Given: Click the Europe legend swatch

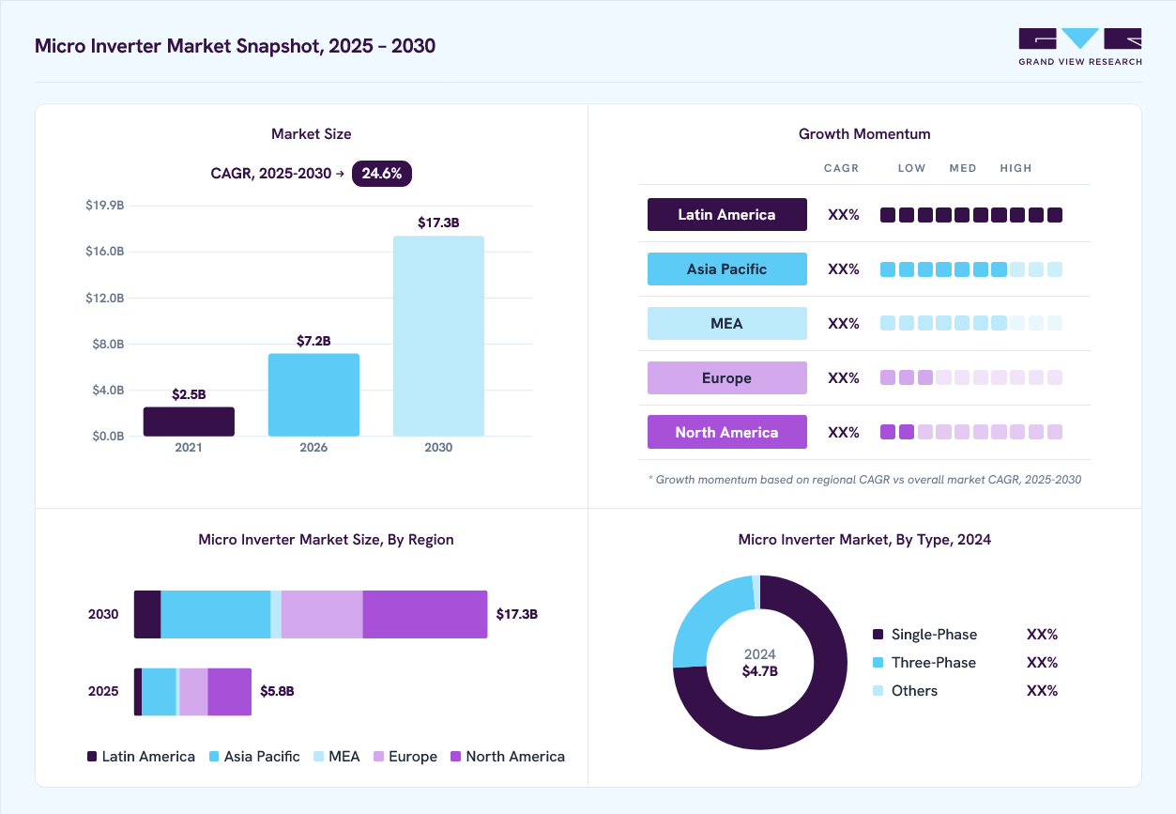Looking at the screenshot, I should pos(379,756).
